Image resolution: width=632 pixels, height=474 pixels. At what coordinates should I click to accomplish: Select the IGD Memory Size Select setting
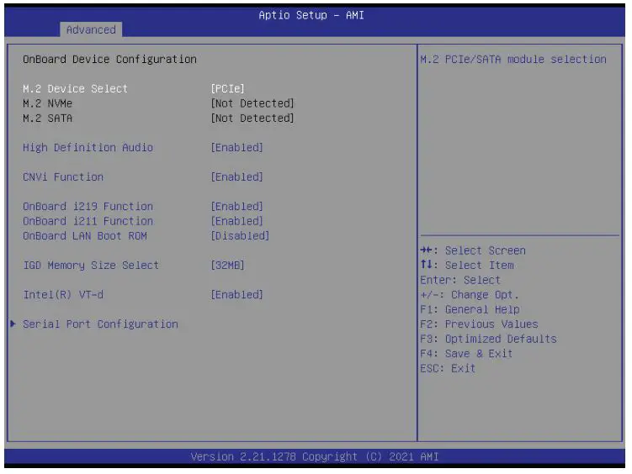point(91,266)
